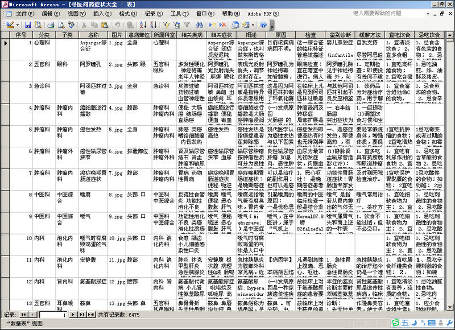Open the 格式 menu

pos(128,14)
